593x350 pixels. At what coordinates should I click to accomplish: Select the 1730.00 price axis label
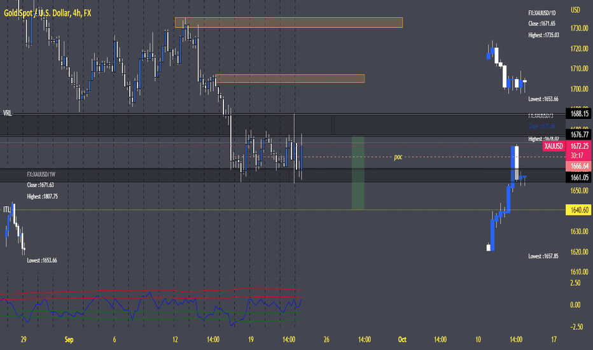(x=579, y=29)
